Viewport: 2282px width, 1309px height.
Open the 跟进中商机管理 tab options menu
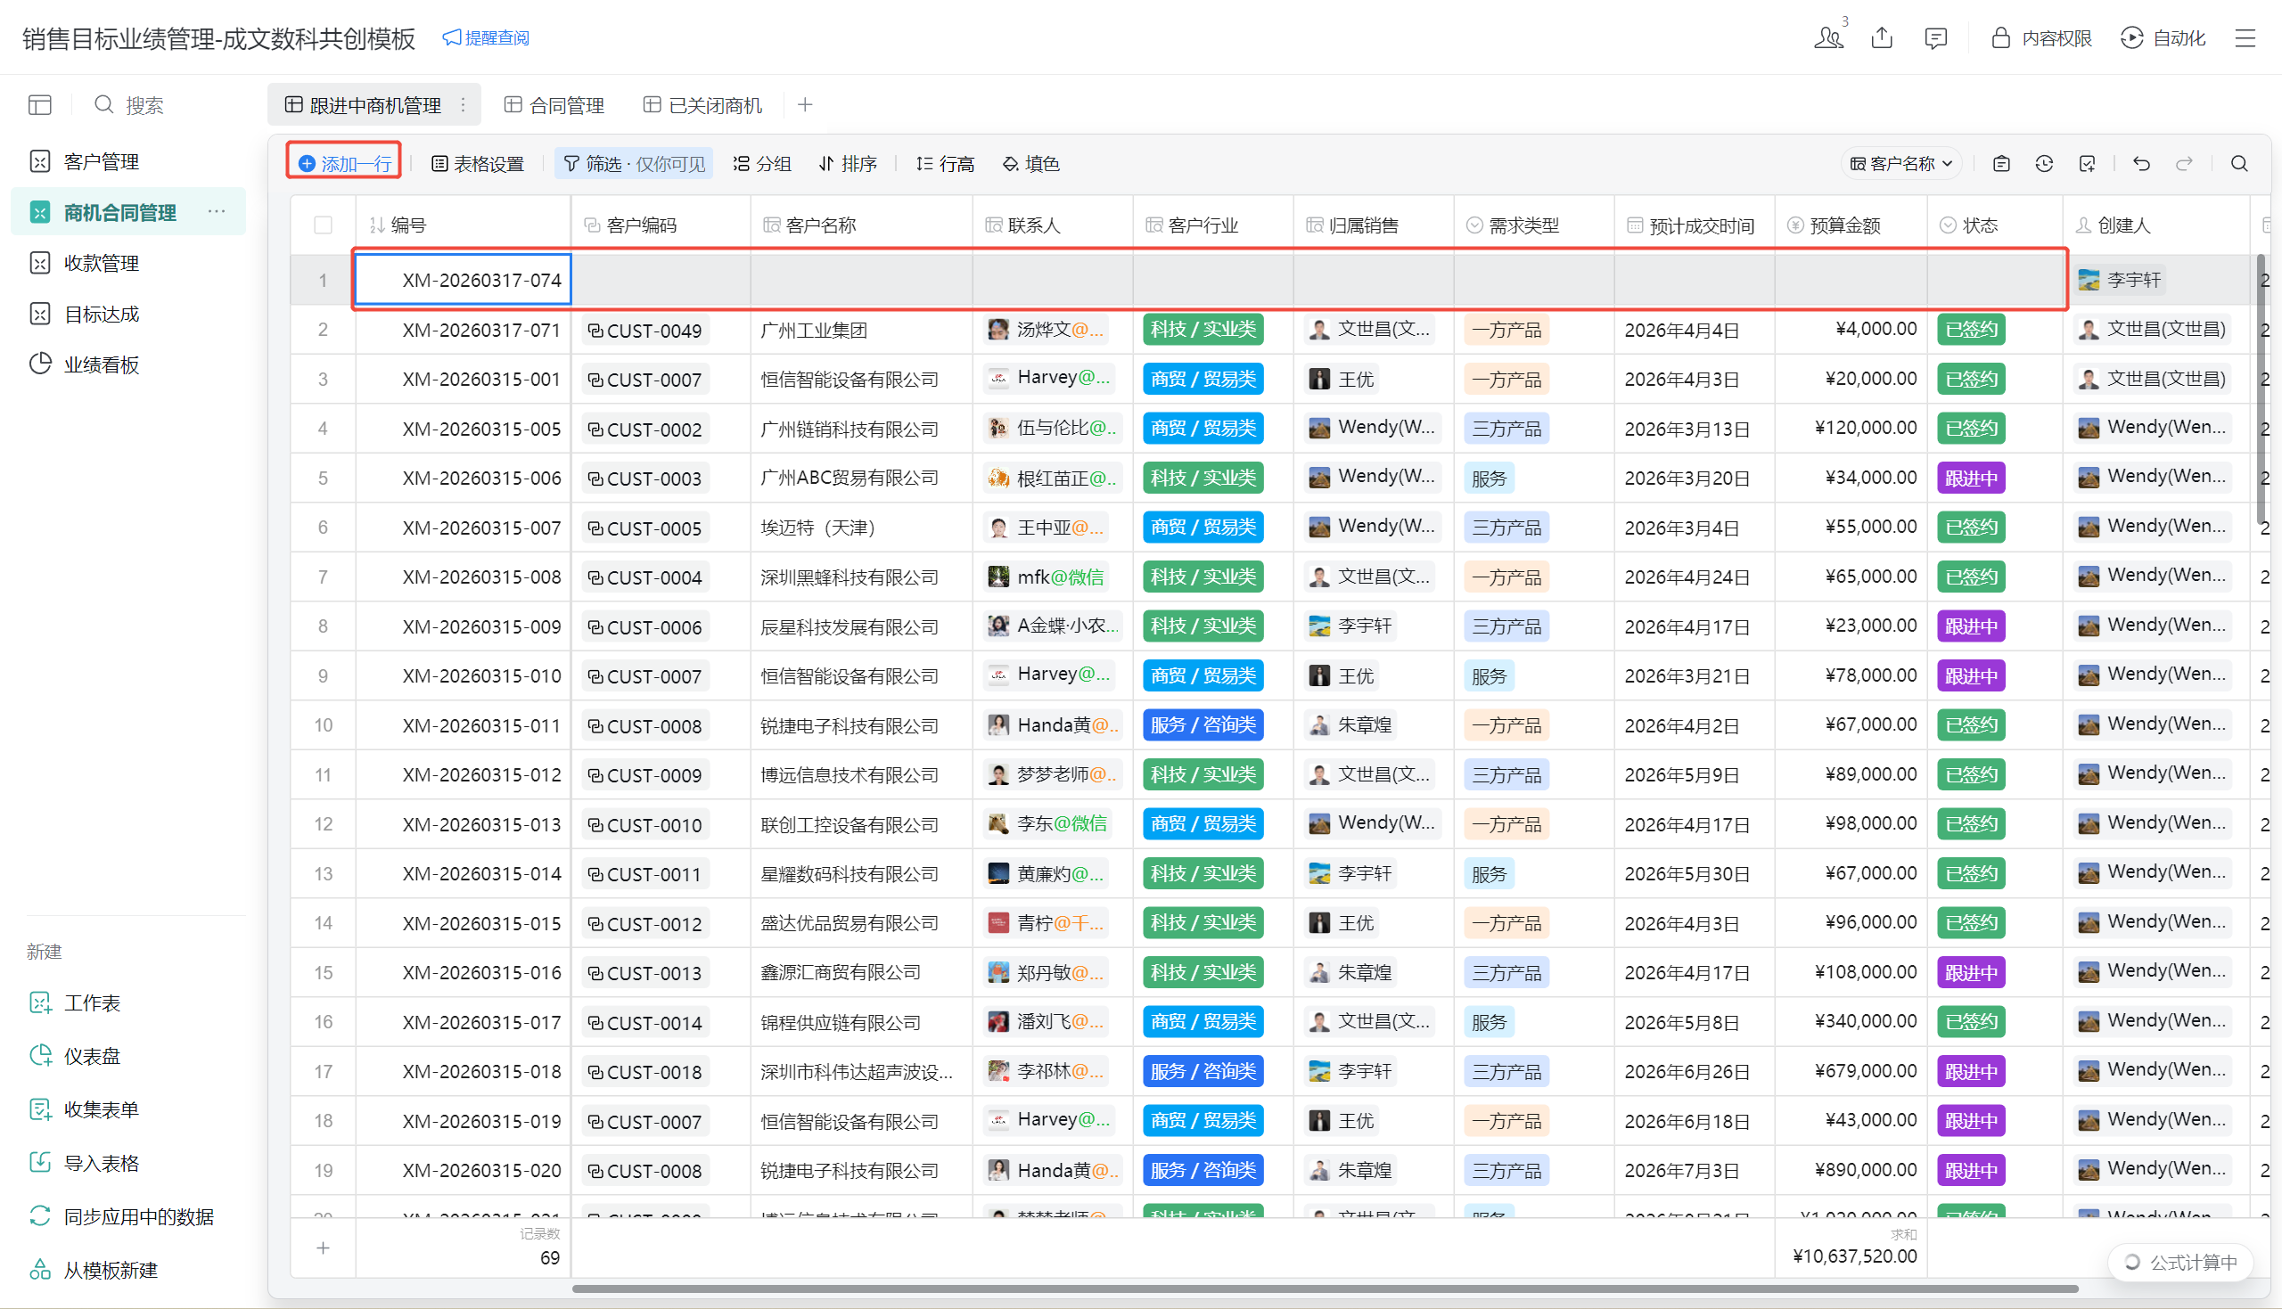pos(463,105)
